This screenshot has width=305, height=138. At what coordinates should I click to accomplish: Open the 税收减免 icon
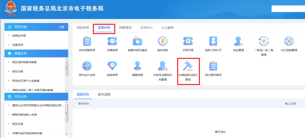pyautogui.click(x=163, y=41)
